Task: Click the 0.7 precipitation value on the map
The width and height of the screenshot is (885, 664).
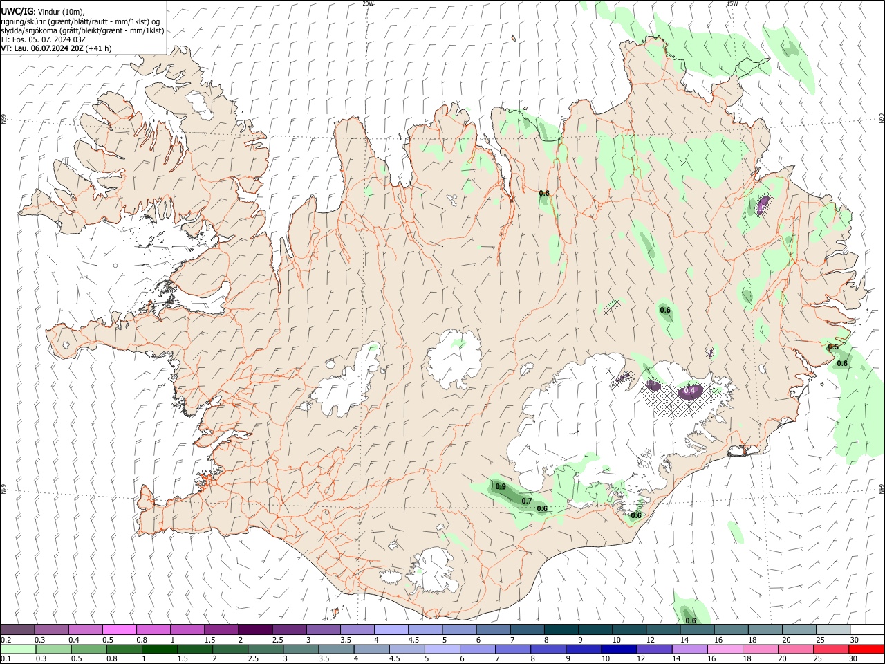Action: coord(527,501)
